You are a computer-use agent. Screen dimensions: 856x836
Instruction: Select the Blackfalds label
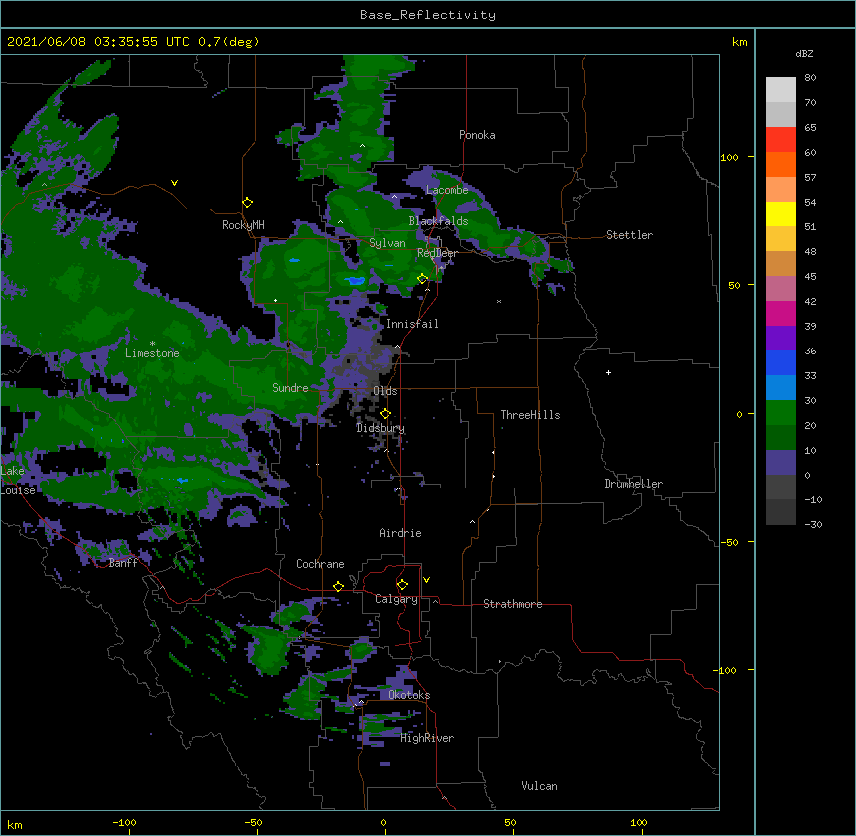[x=438, y=221]
